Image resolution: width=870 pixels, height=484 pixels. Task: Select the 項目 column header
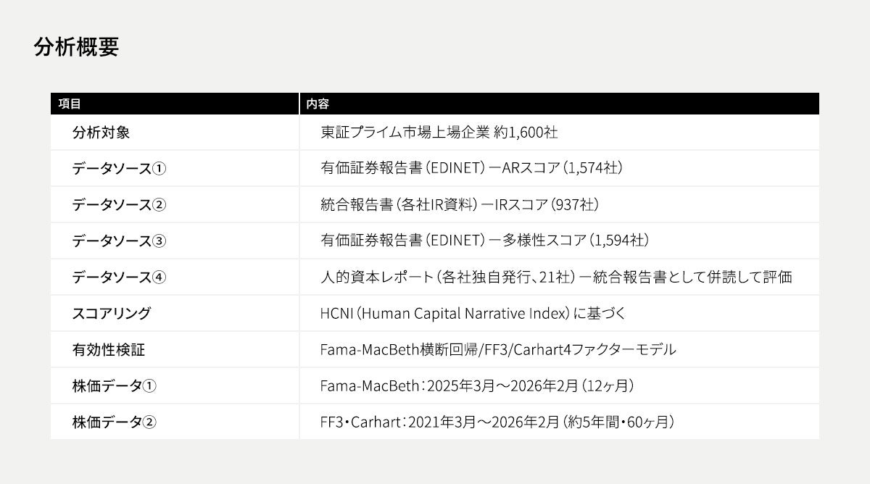pos(70,104)
